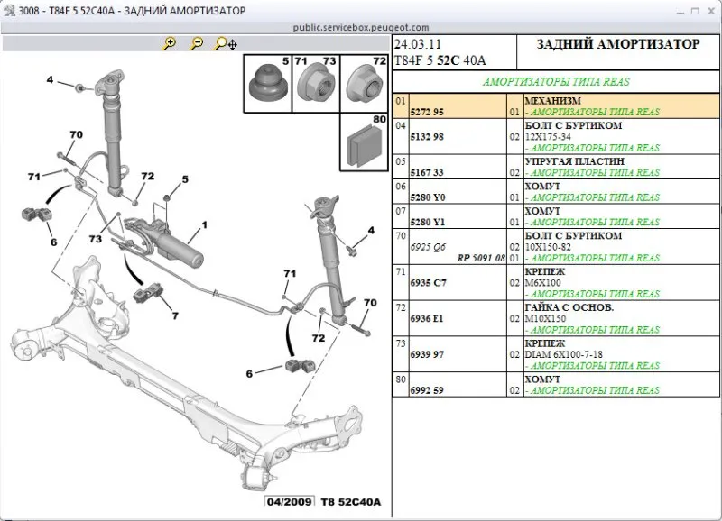Select the УПРУГАЯ ПЛАСТИН description

(574, 161)
